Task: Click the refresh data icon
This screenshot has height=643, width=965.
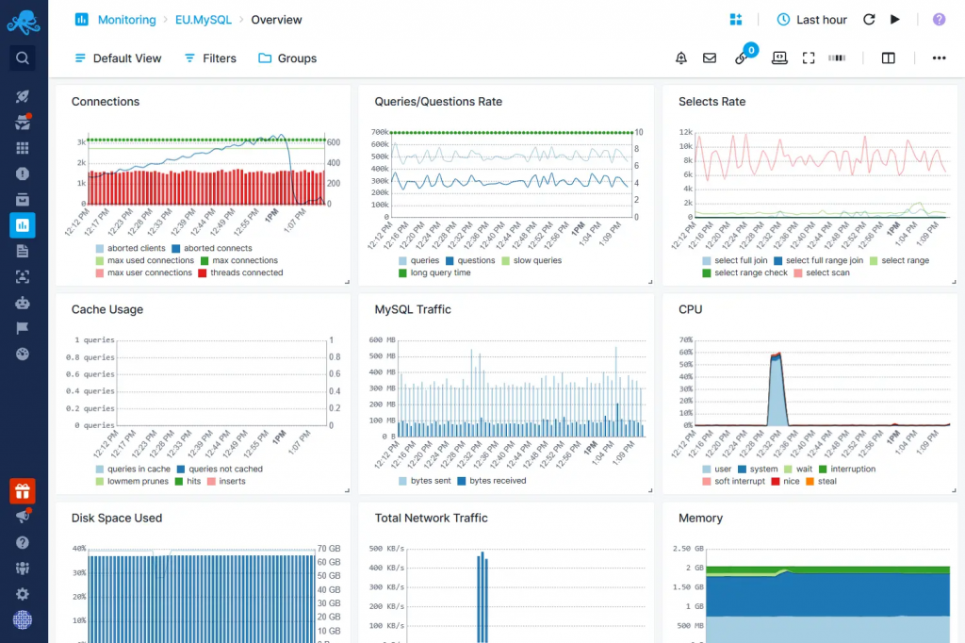Action: (869, 19)
